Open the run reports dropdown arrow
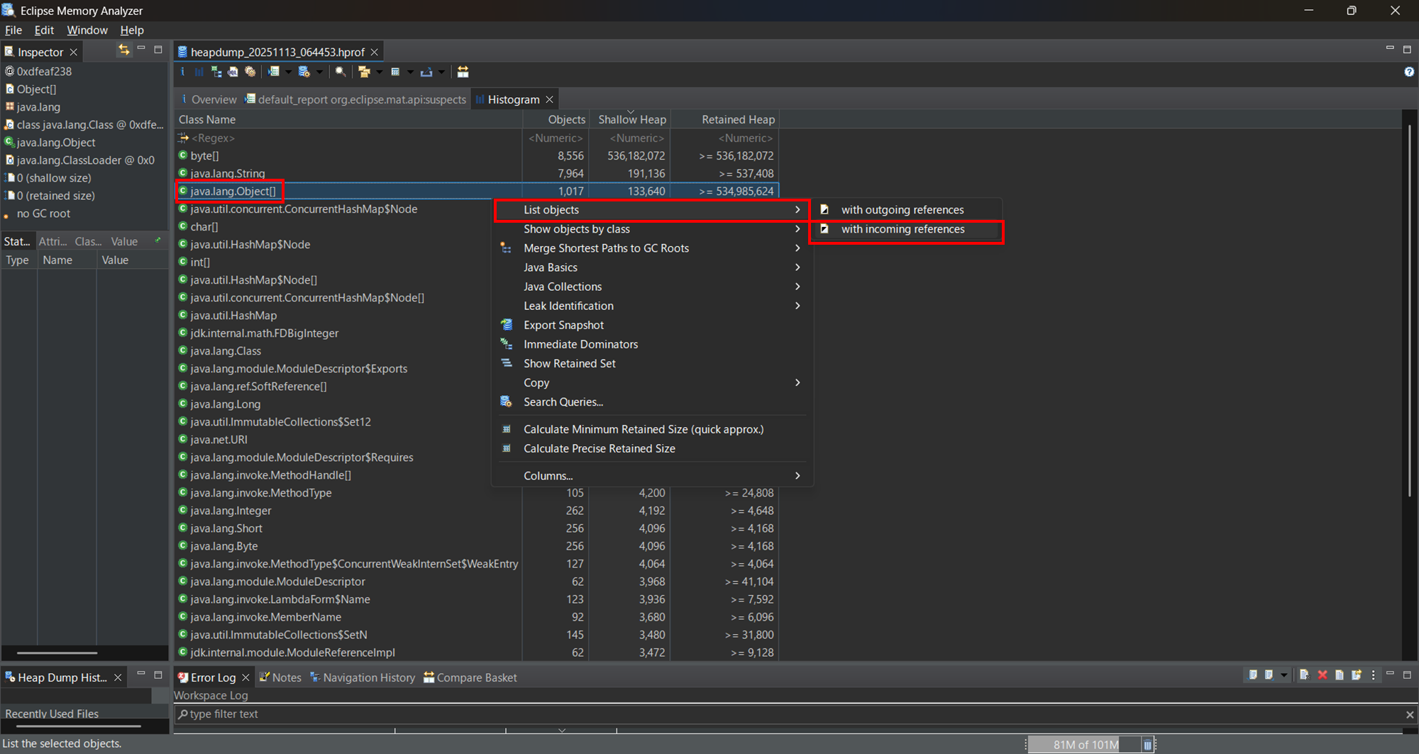1419x754 pixels. click(x=288, y=72)
